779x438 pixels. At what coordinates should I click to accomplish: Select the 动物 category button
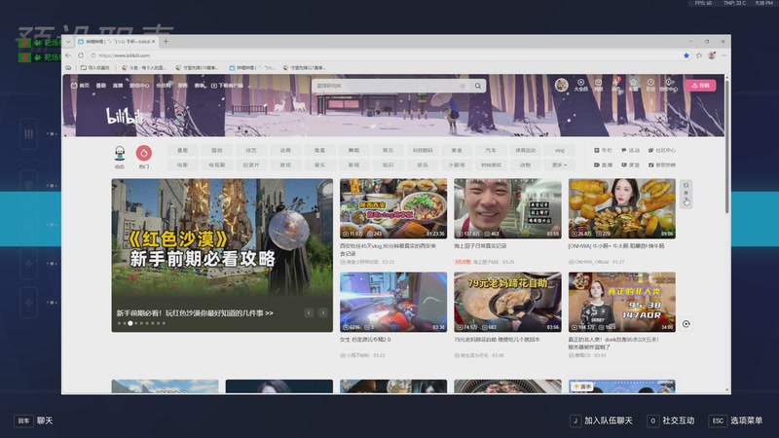[525, 164]
